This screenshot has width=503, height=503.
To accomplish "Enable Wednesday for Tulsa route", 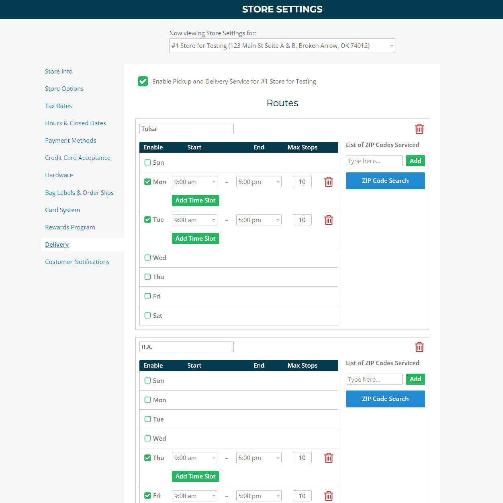I will (147, 258).
